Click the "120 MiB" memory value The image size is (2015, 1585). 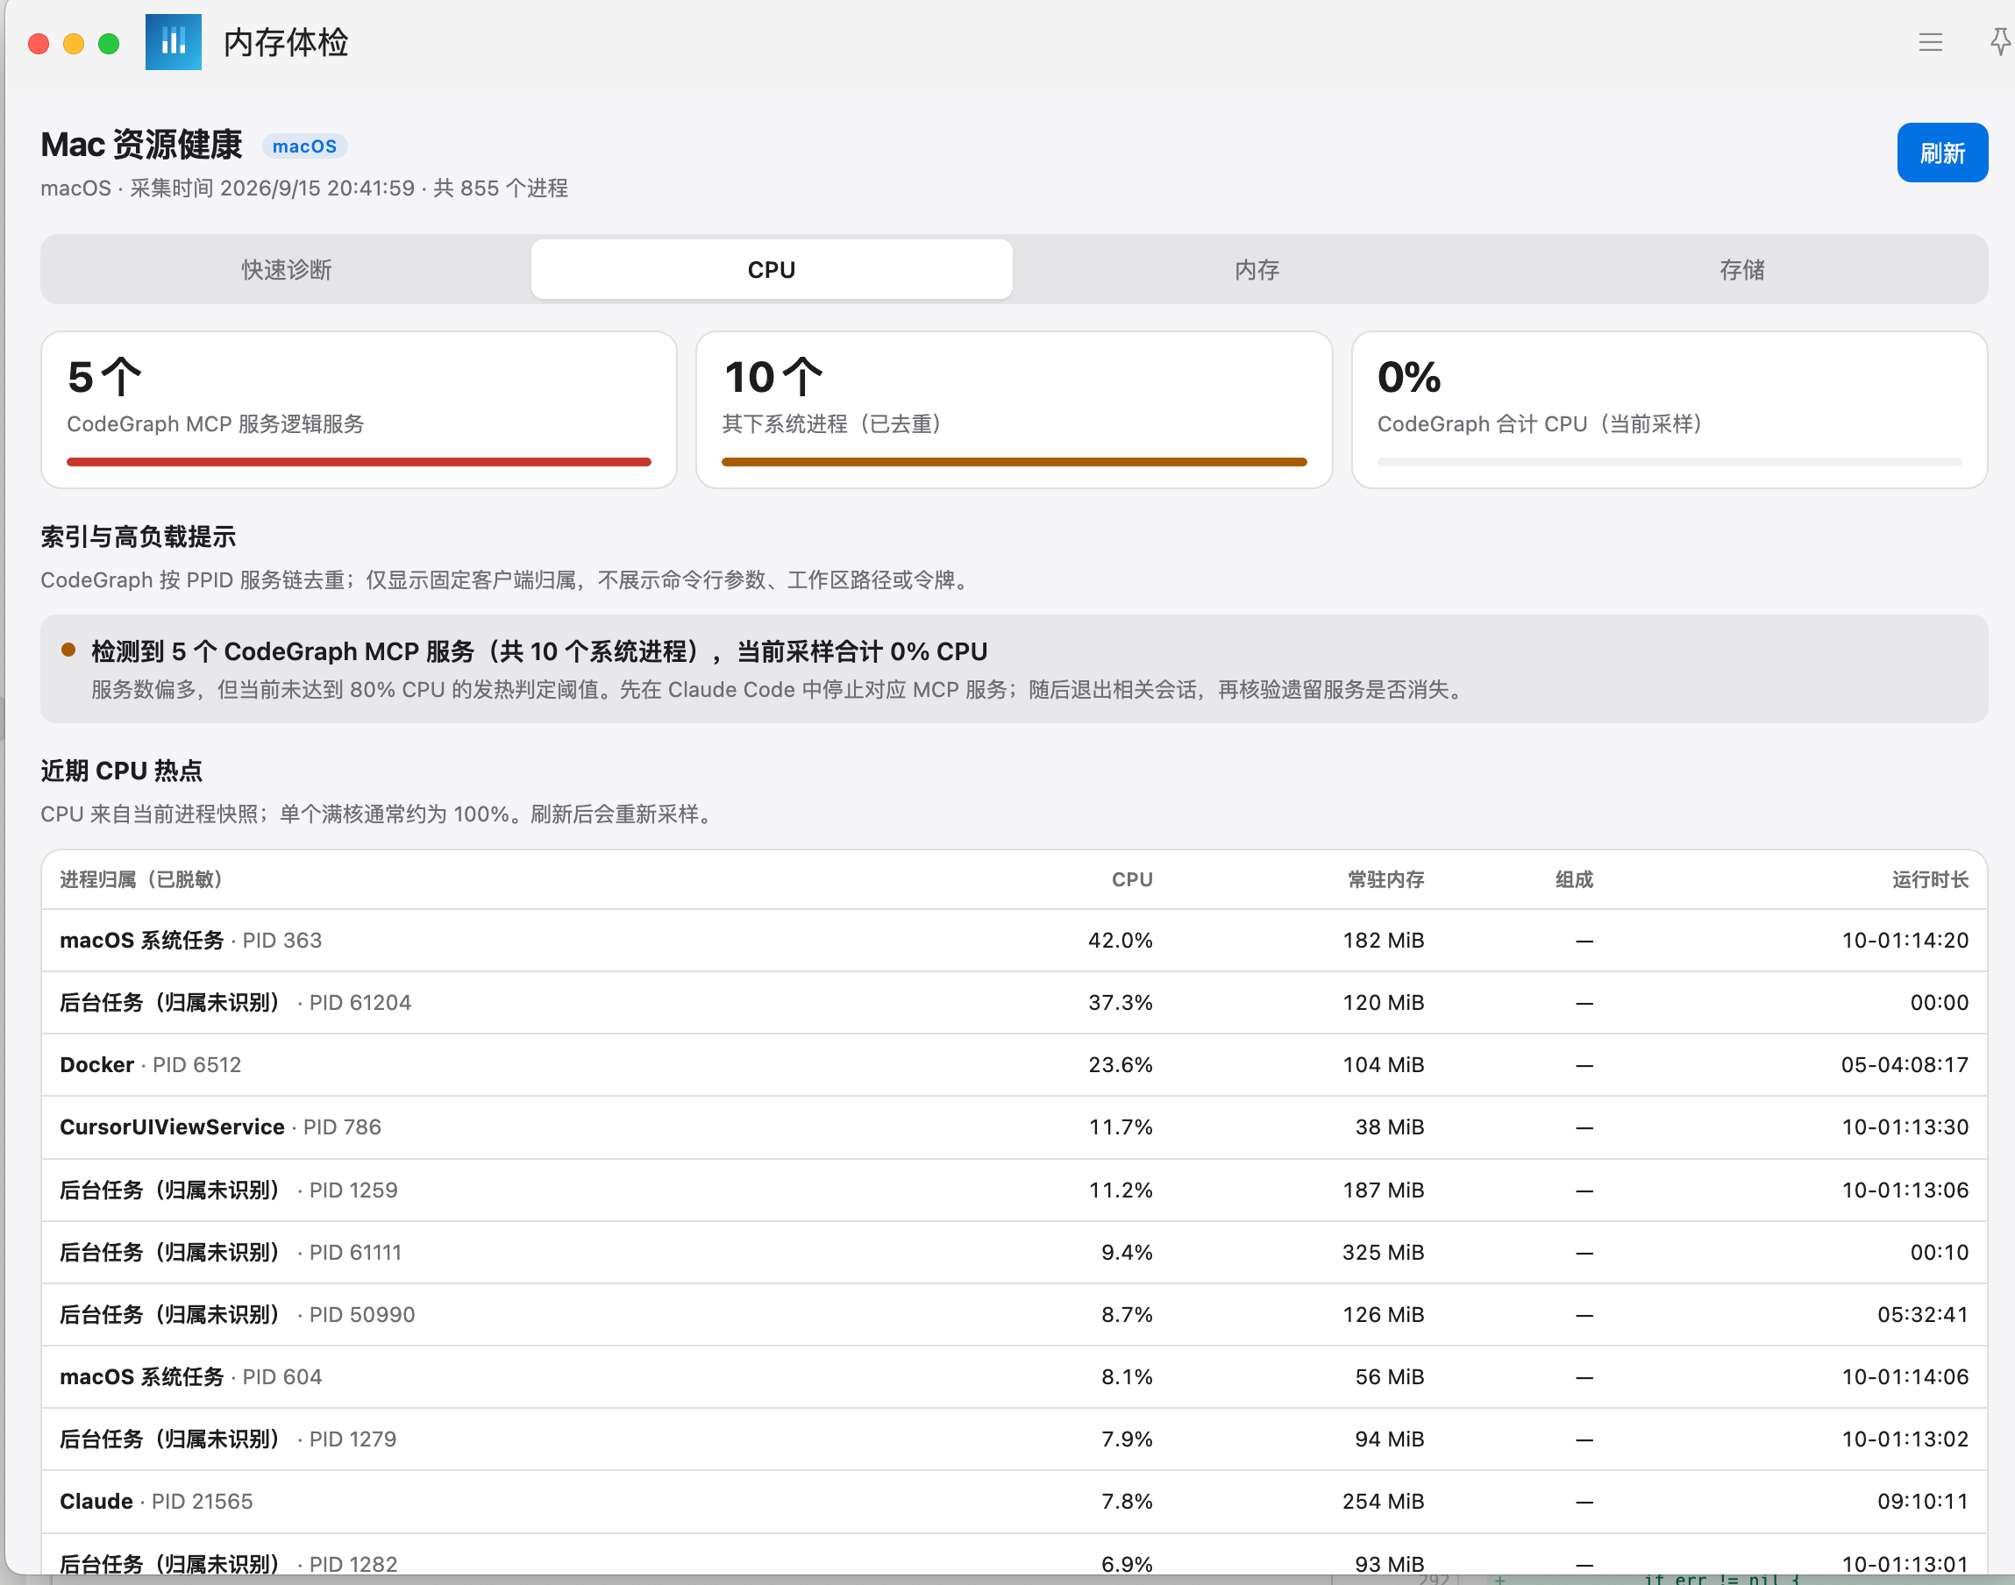click(x=1383, y=1002)
